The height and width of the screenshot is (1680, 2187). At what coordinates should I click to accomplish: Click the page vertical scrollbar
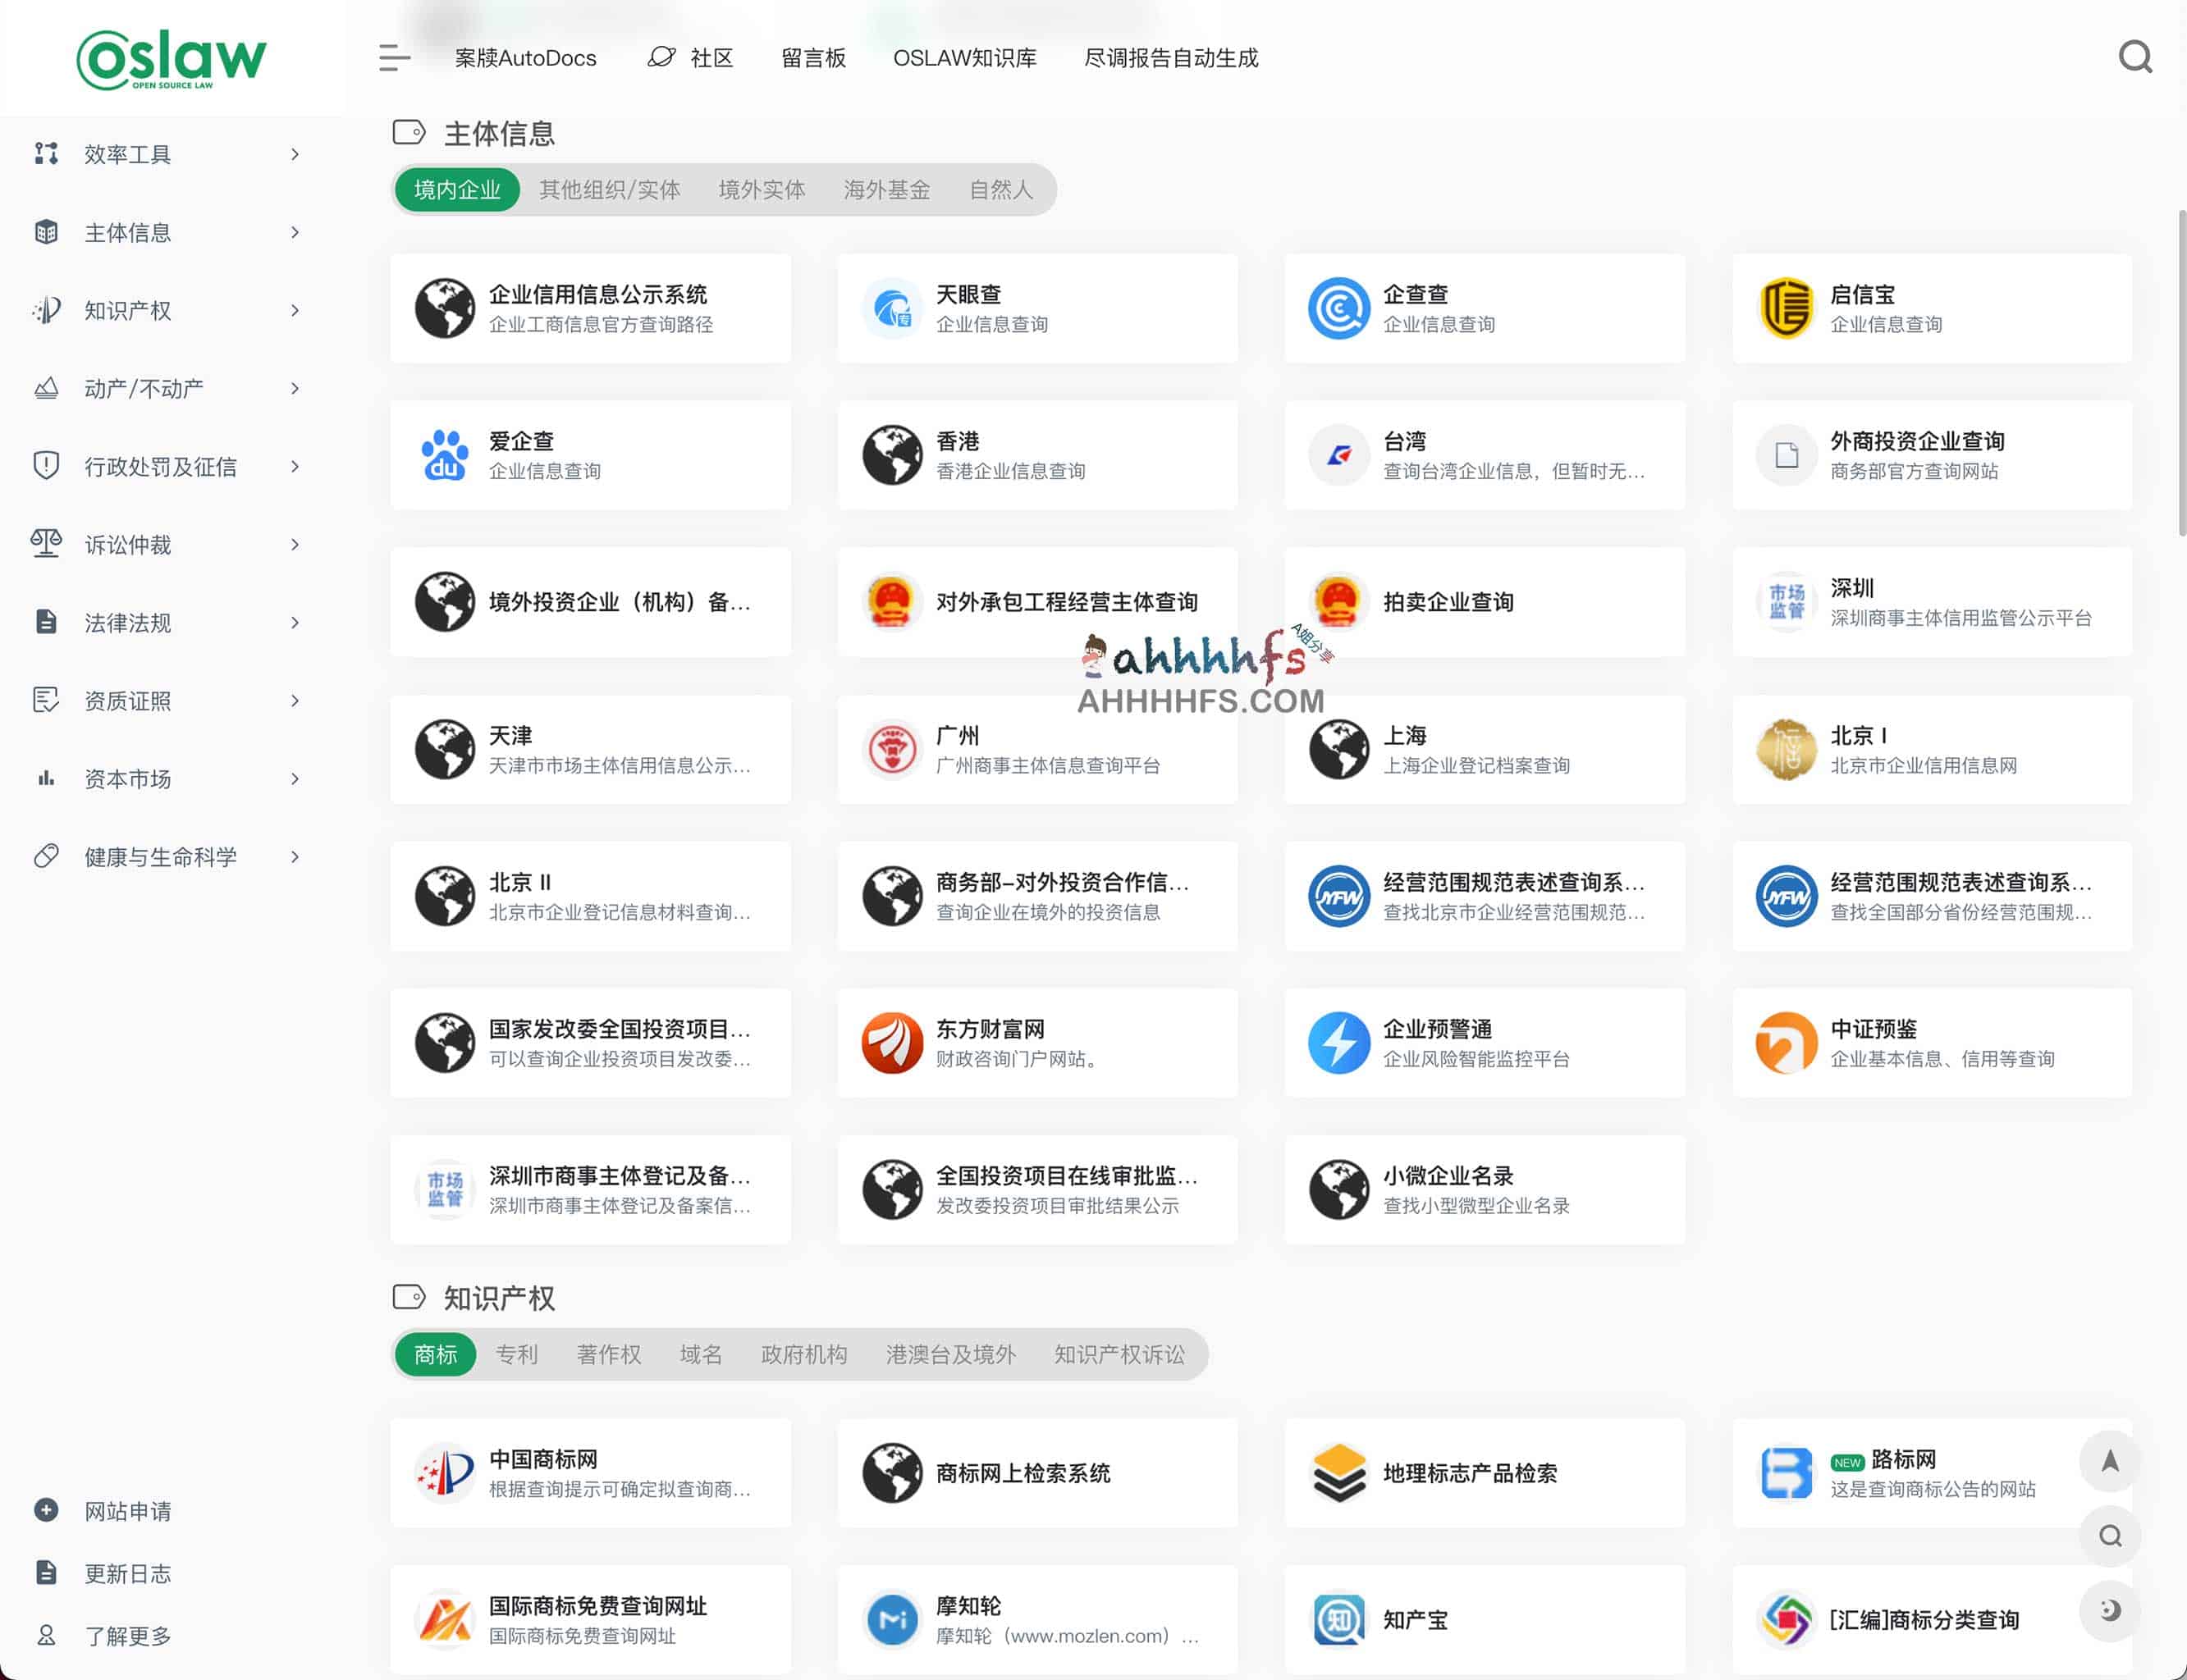click(2181, 372)
